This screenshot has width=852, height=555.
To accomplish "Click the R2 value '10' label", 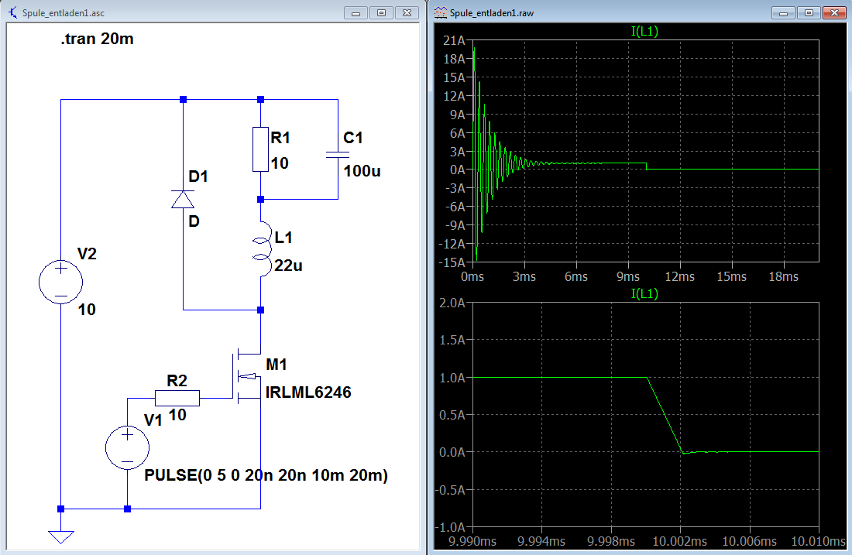I will pyautogui.click(x=177, y=415).
